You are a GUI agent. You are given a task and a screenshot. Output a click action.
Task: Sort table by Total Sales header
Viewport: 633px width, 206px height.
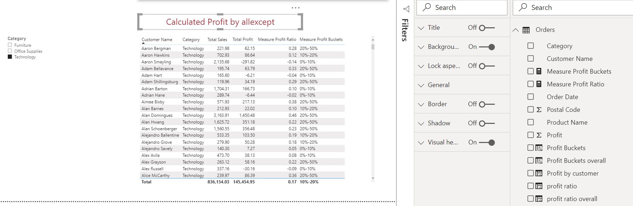coord(217,40)
